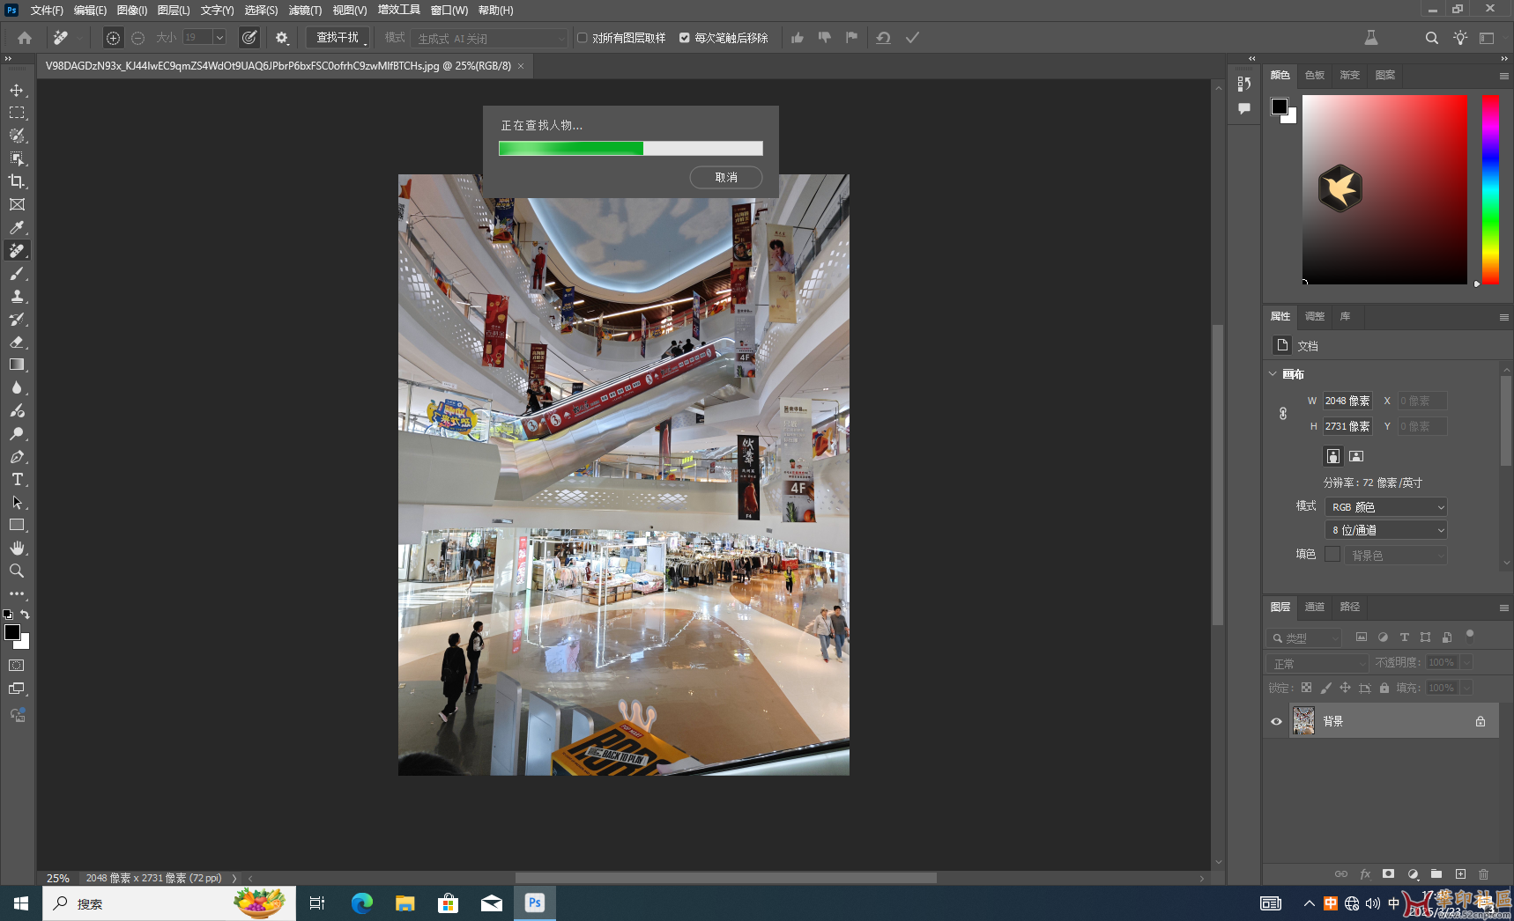
Task: Toggle Sample All Layers checkbox
Action: click(x=582, y=38)
